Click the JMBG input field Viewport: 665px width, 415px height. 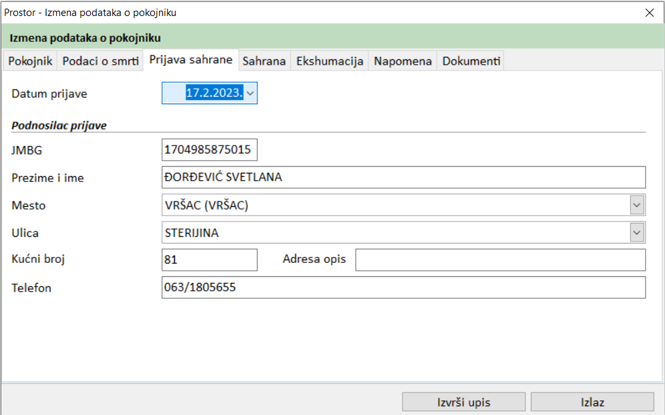[209, 150]
